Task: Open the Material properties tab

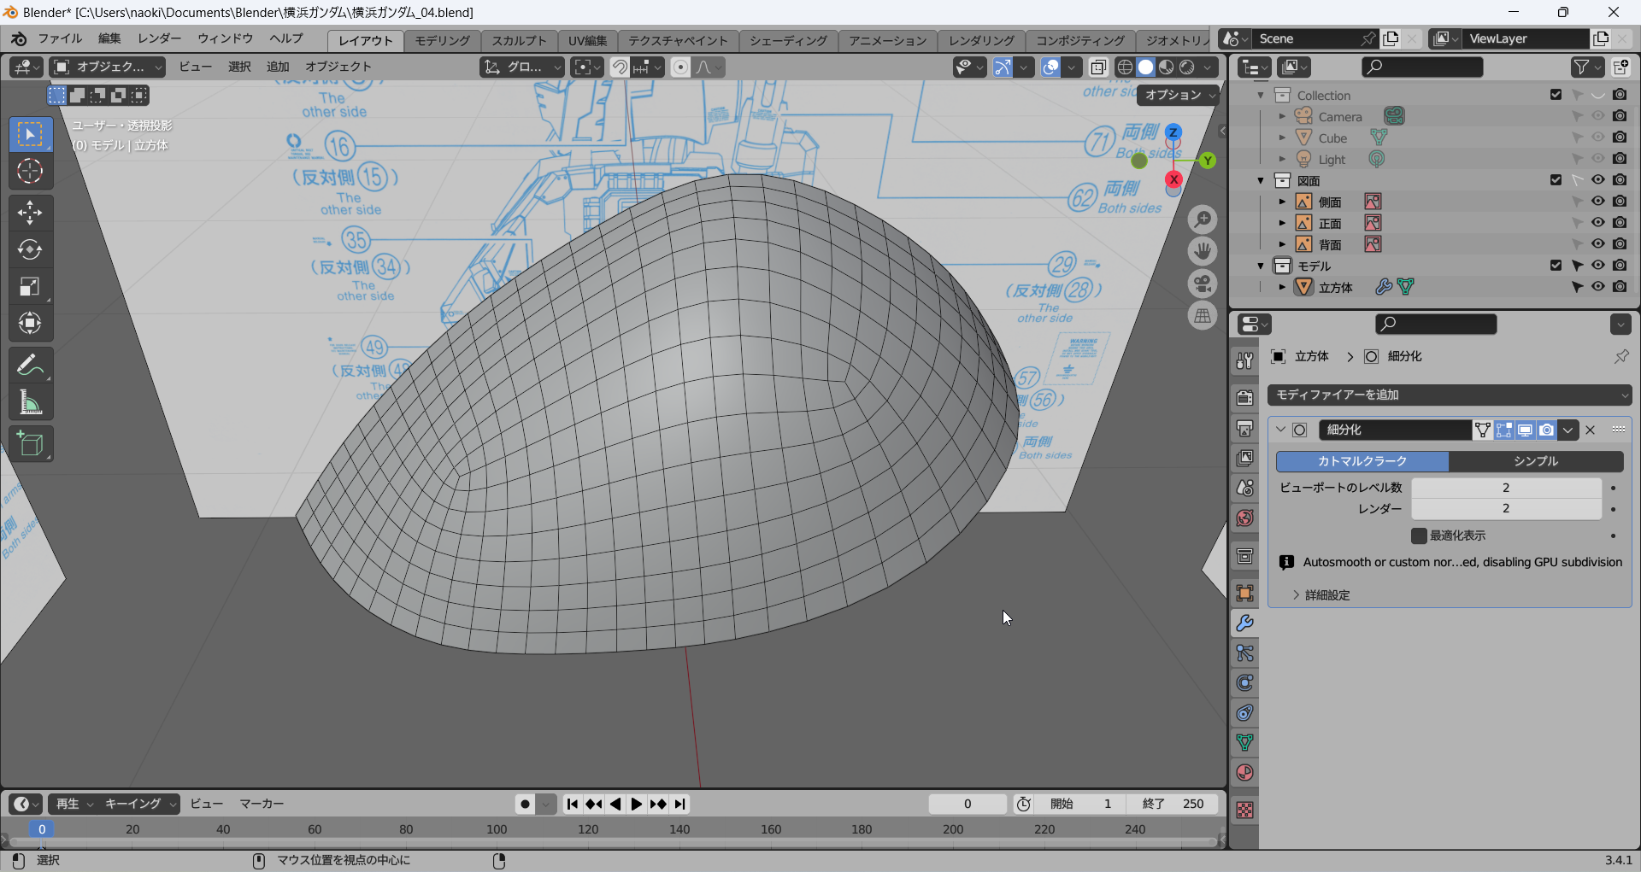Action: pyautogui.click(x=1244, y=773)
